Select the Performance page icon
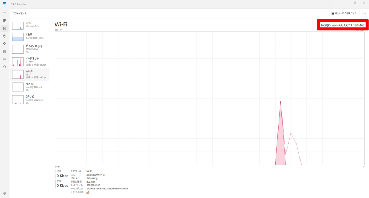 coord(5,28)
